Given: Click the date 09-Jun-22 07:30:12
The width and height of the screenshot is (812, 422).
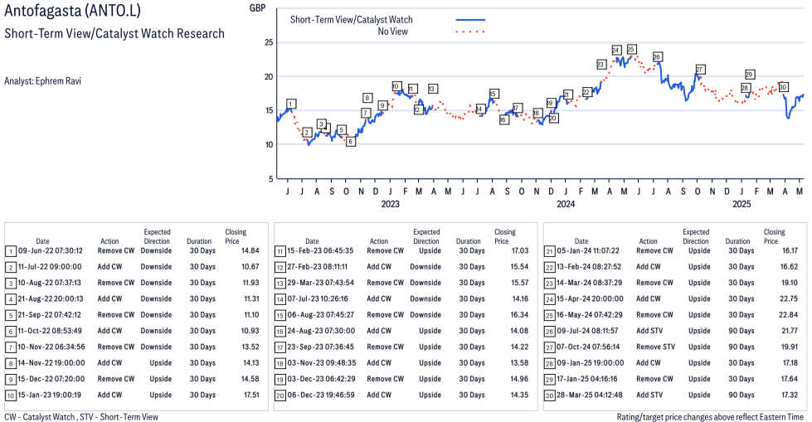Looking at the screenshot, I should 51,250.
